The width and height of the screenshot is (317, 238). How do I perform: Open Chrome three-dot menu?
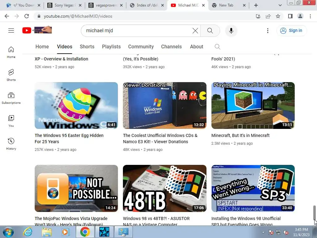pyautogui.click(x=310, y=16)
